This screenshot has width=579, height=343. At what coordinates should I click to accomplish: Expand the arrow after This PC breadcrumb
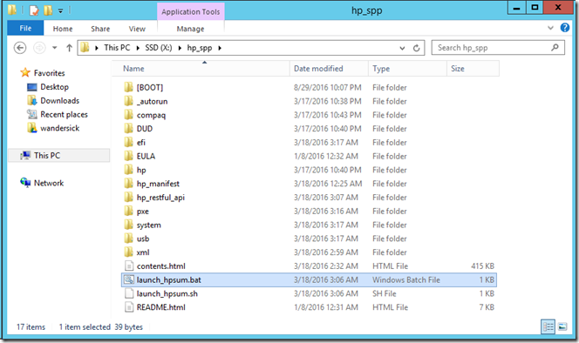coord(138,48)
